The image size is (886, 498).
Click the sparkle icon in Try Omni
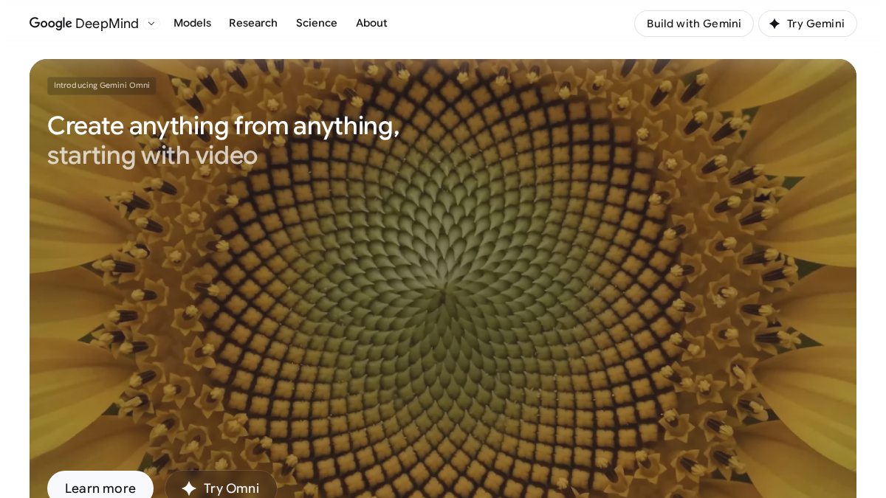(x=189, y=488)
